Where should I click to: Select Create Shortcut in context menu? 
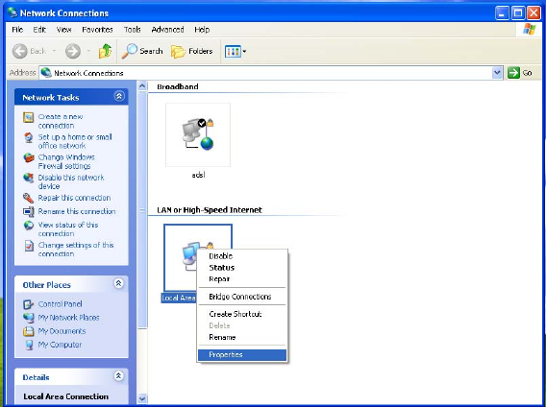coord(242,314)
